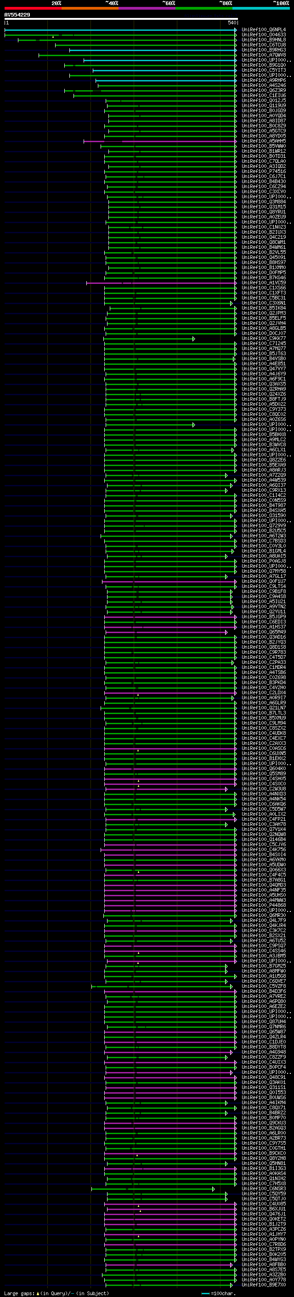Select the UniRef100_C6CZ94 label
The width and height of the screenshot is (294, 1297).
point(263,186)
